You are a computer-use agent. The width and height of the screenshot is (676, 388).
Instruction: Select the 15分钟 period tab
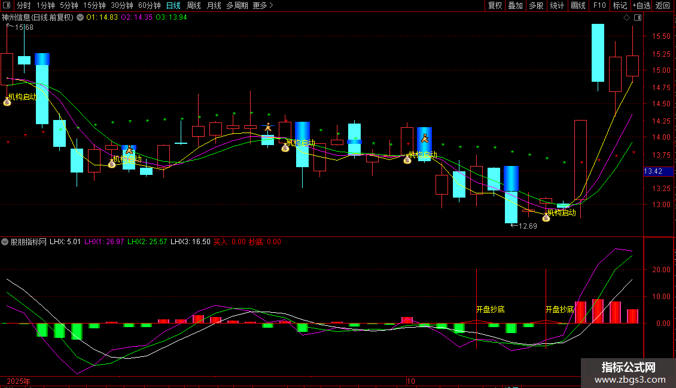click(95, 5)
